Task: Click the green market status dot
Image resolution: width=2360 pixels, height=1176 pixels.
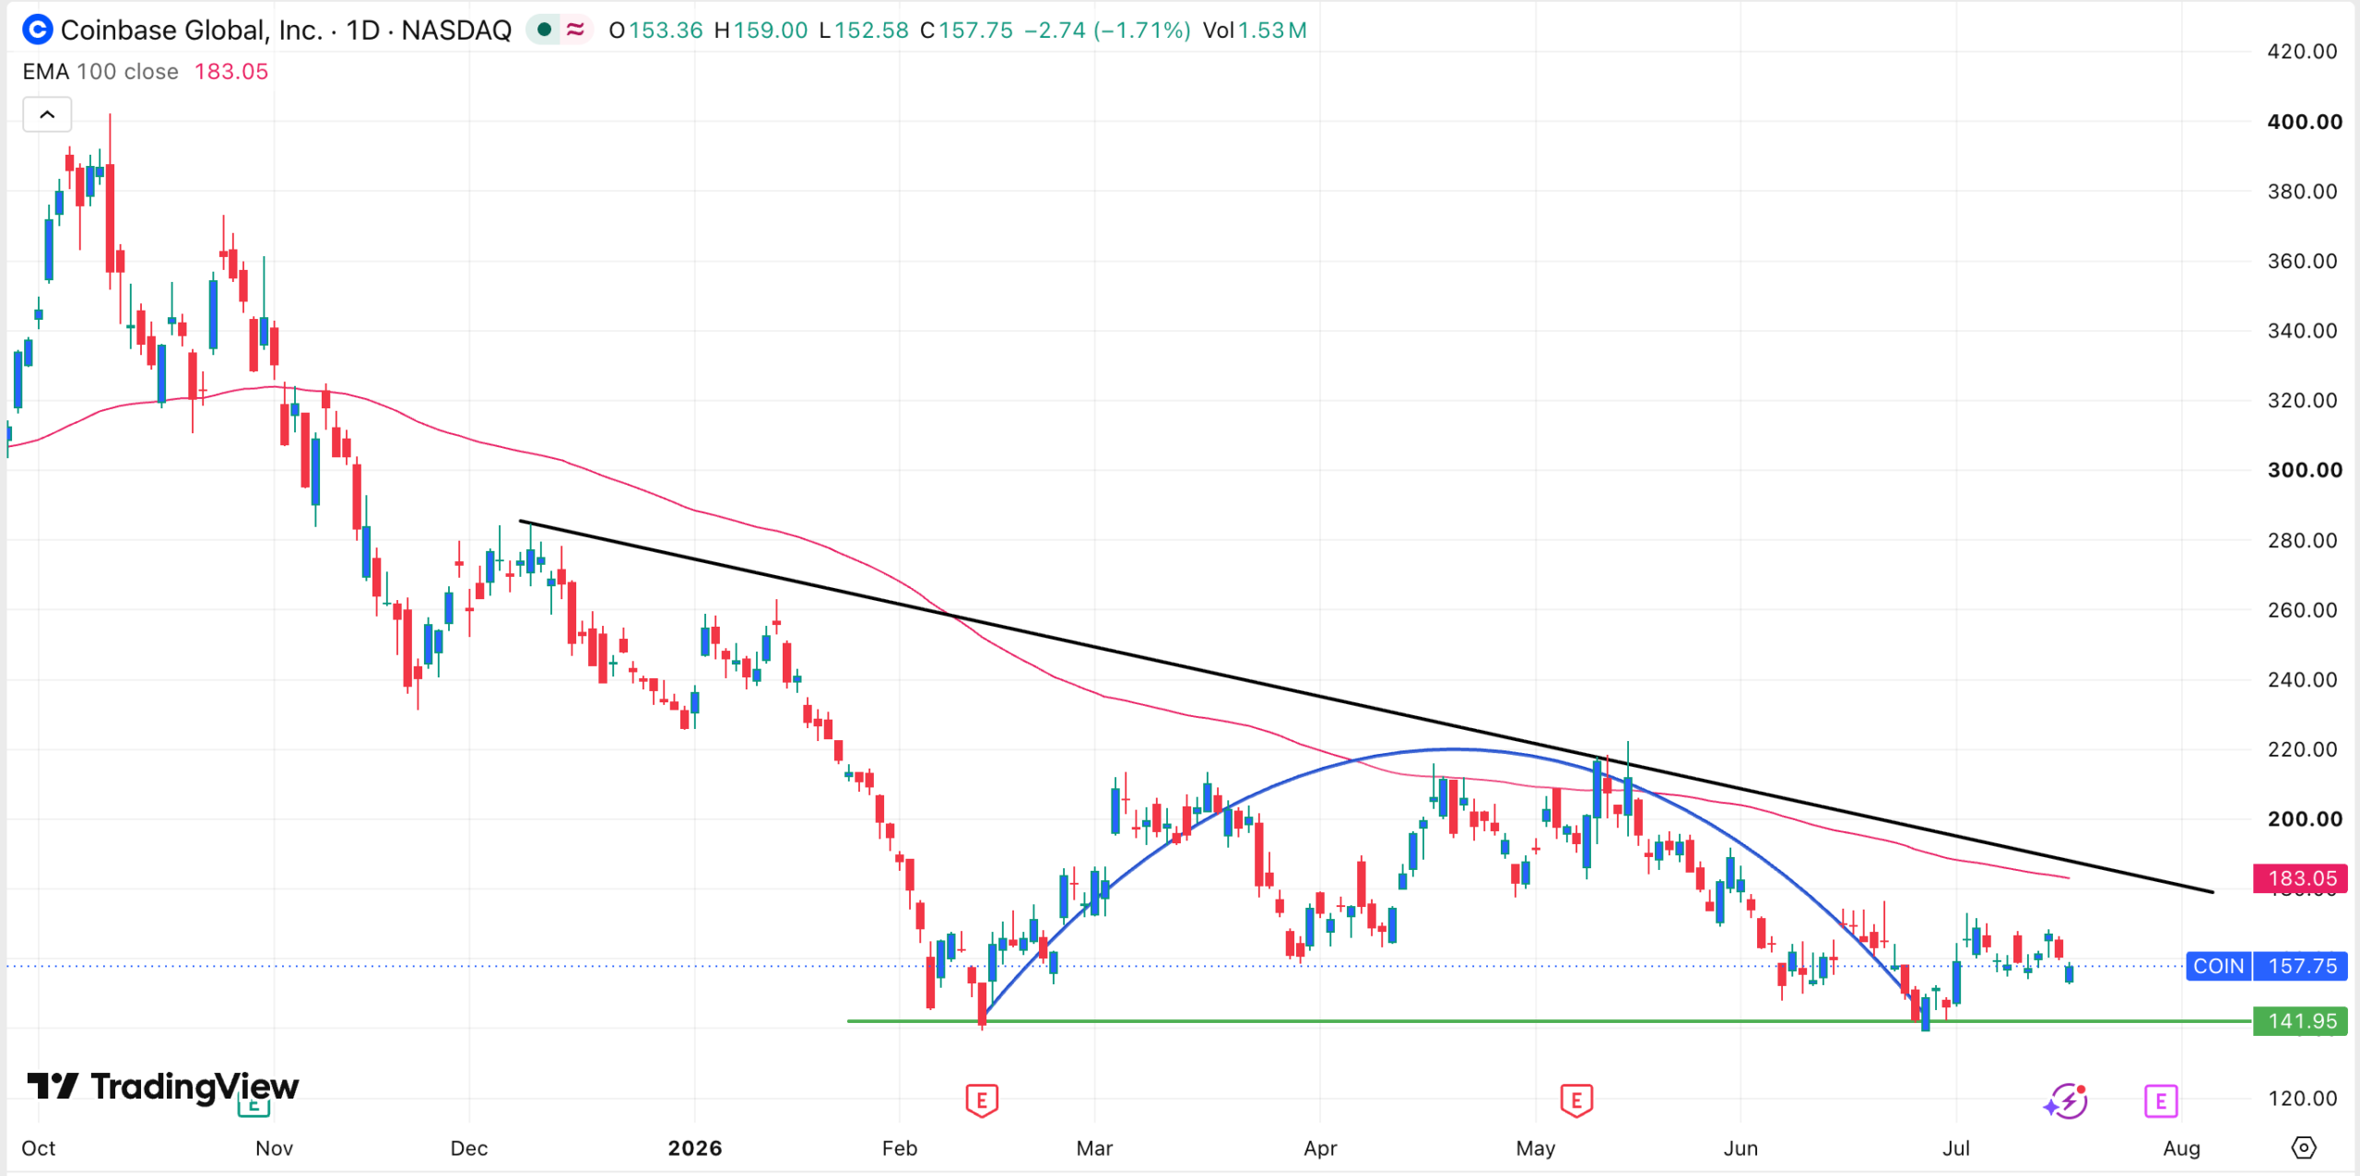Action: 545,30
